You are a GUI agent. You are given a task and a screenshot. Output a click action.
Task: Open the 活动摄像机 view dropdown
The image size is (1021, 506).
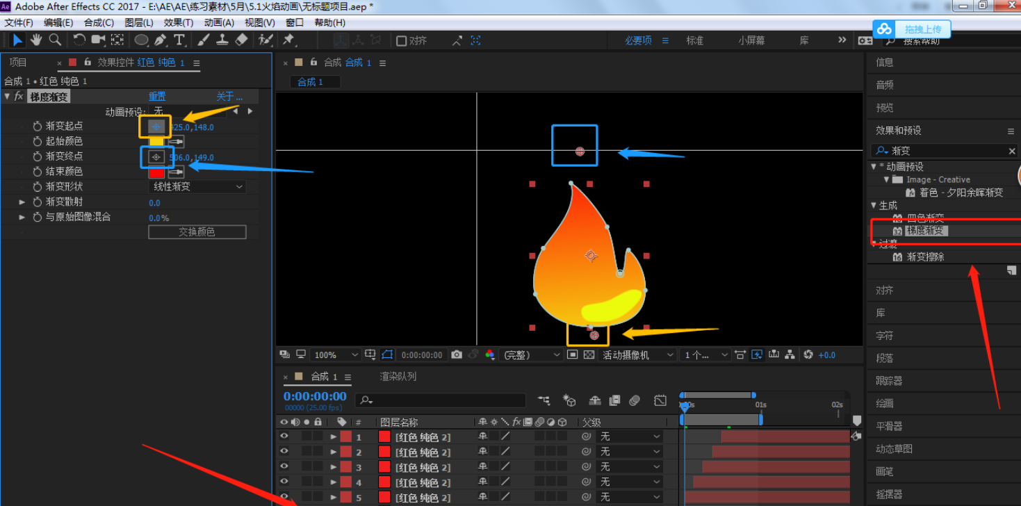coord(637,354)
